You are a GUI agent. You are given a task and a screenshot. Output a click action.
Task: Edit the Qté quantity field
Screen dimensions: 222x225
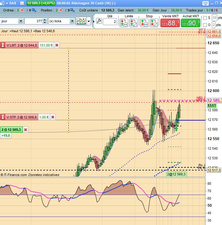[110, 22]
